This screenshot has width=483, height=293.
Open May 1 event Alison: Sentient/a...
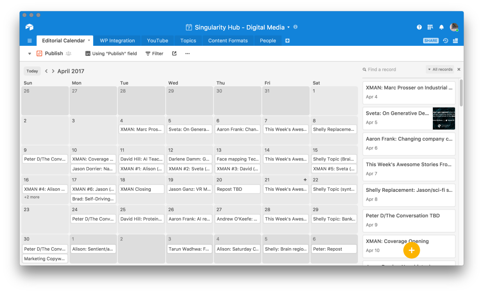93,249
